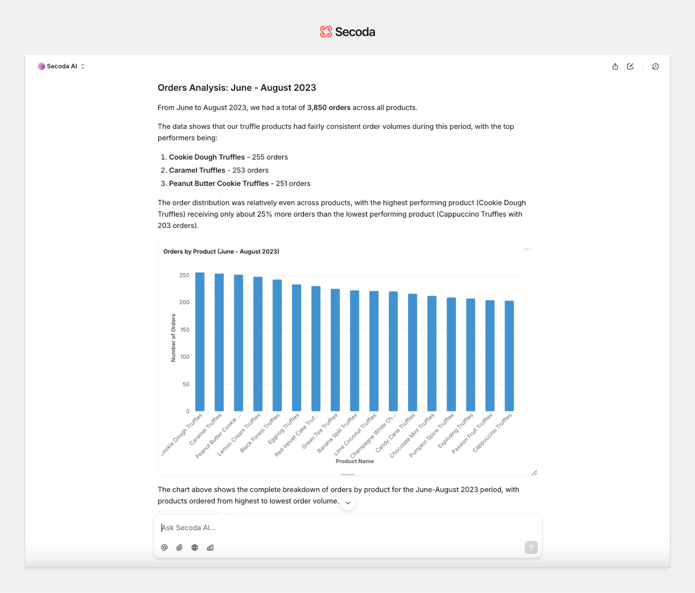Click the Cookie Dough Truffles bar
Screen dimensions: 695x593
click(200, 342)
